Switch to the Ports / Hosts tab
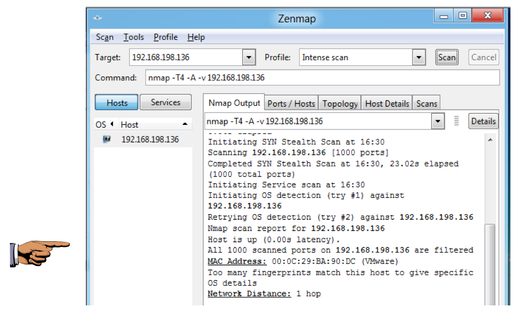520x311 pixels. click(x=291, y=104)
